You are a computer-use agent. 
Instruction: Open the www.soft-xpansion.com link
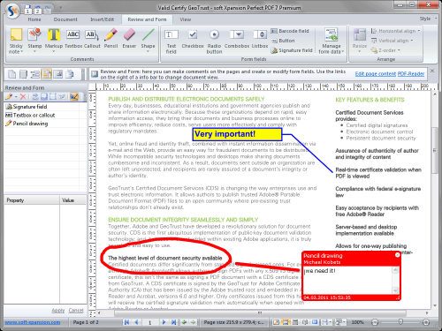click(x=33, y=322)
